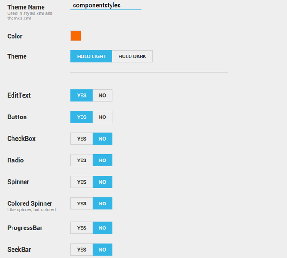Click the 'Color' label

click(x=15, y=37)
